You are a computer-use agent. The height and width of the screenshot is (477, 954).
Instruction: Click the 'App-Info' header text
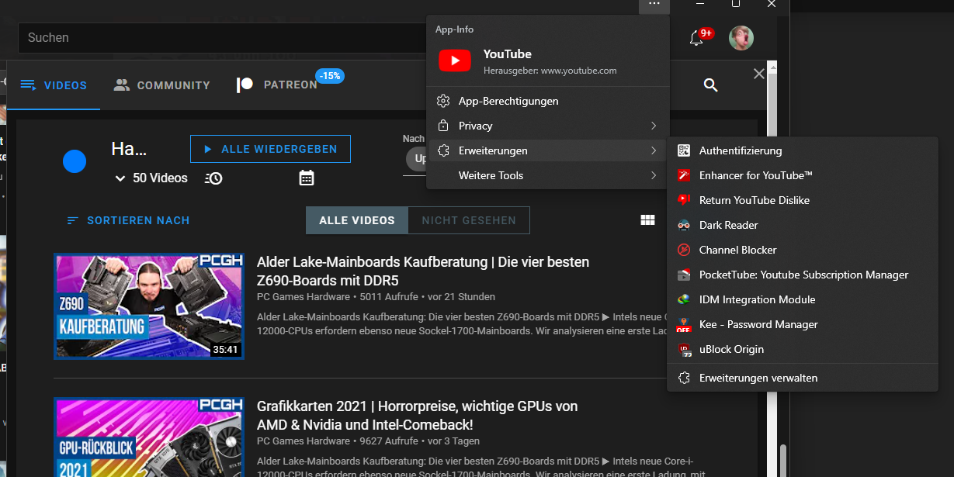tap(454, 29)
